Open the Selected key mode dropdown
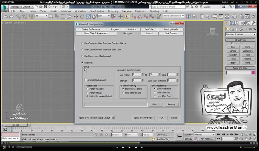The height and width of the screenshot is (151, 259). (x=204, y=135)
